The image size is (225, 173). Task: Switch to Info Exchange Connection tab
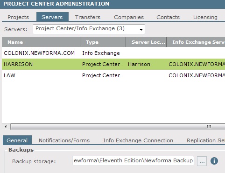[x=138, y=140]
